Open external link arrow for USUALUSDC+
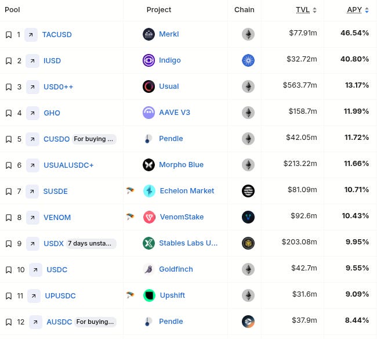Viewport: 377px width, 339px height. (32, 165)
